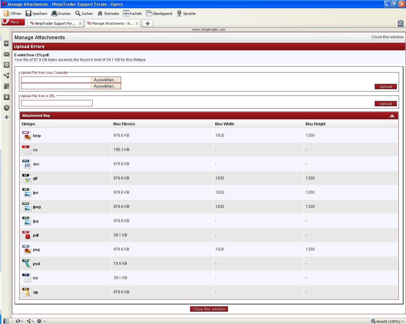Open the closed tabs trash icon
The image size is (406, 324).
tap(400, 23)
